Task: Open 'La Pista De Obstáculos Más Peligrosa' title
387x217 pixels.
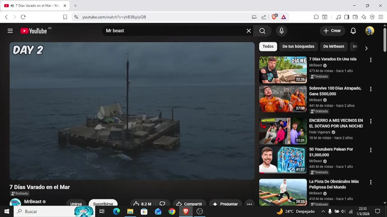Action: pyautogui.click(x=334, y=184)
